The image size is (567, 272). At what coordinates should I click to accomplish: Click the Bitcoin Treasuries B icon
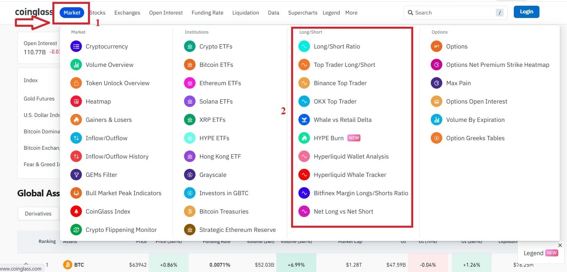click(190, 211)
